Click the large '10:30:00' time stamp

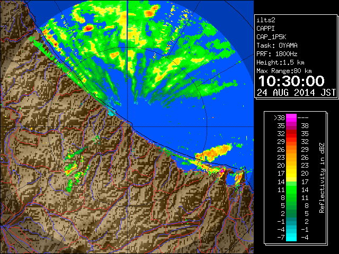[291, 81]
